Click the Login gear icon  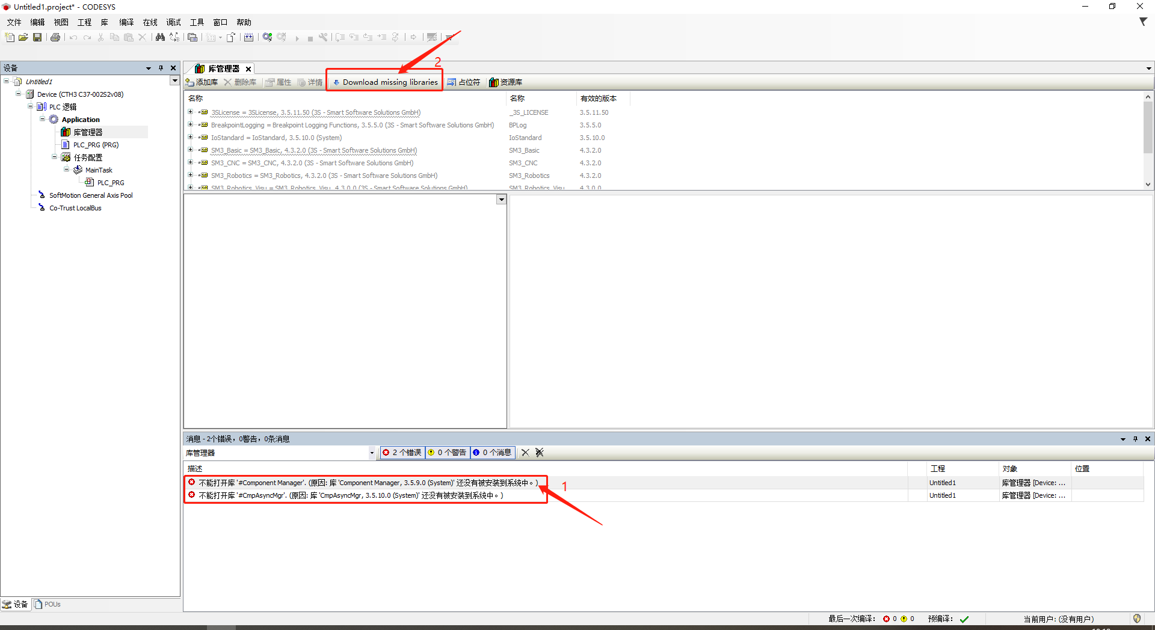[x=268, y=37]
